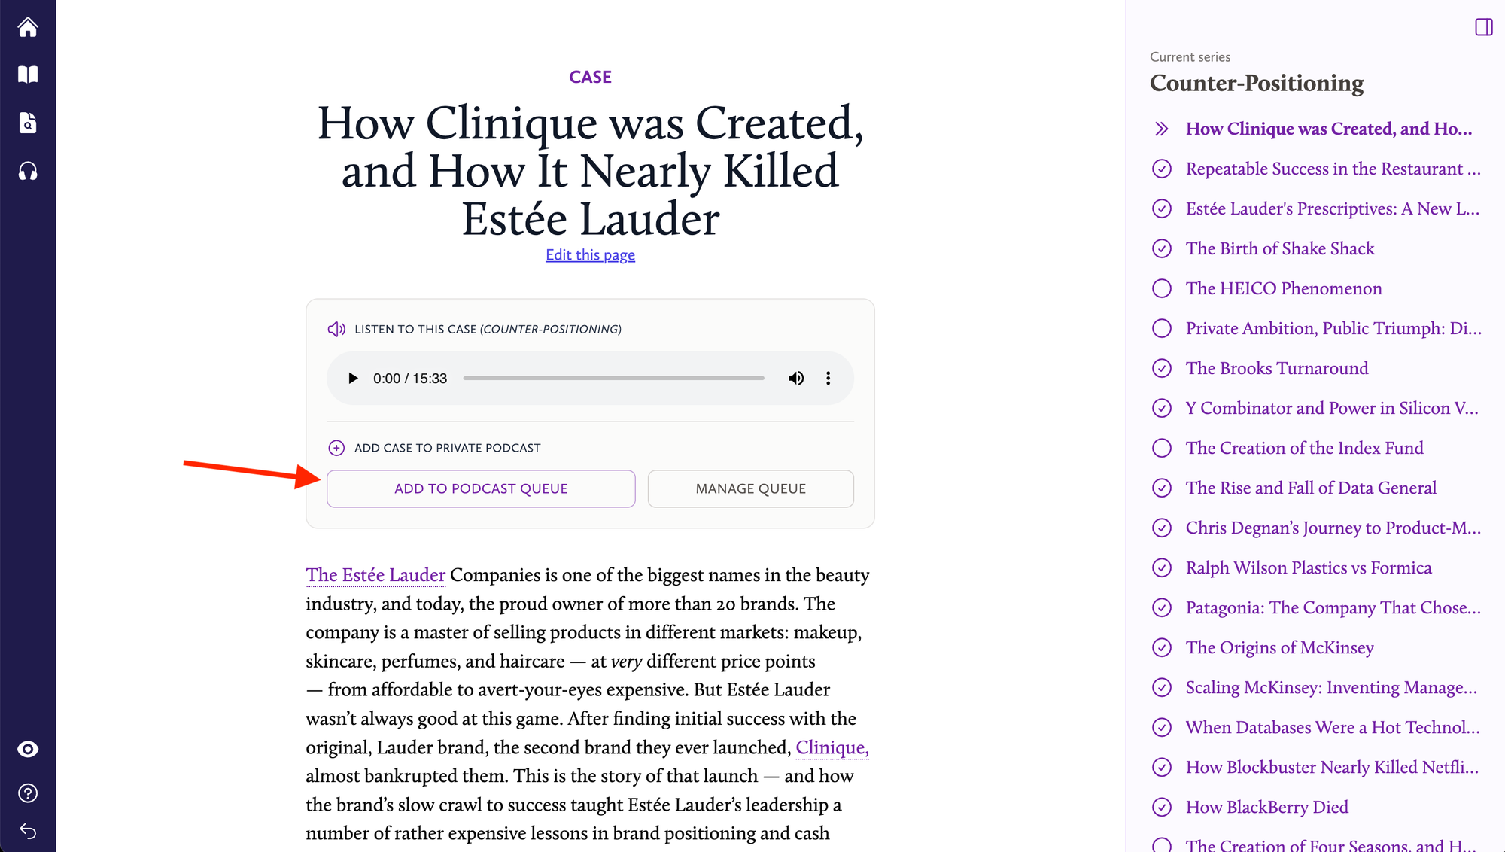Mute the audio player volume
The width and height of the screenshot is (1505, 852).
(796, 378)
